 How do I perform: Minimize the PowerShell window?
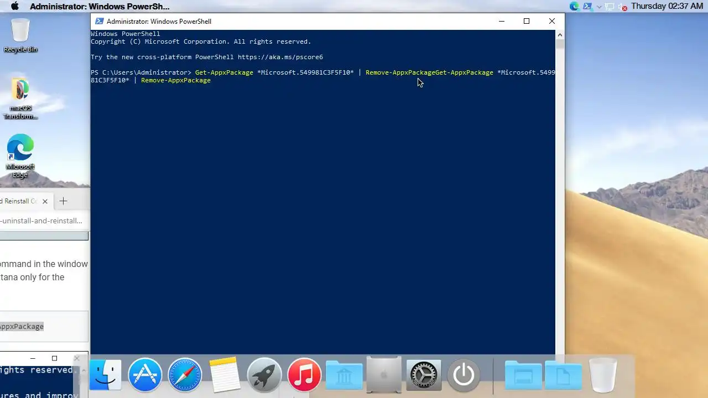(502, 21)
